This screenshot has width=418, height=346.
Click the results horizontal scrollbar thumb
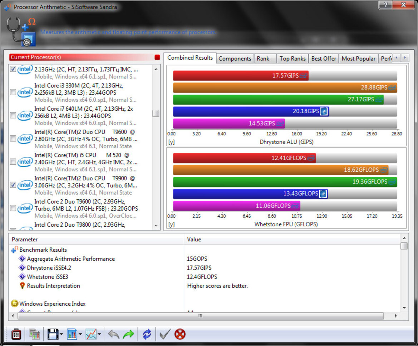[x=201, y=316]
